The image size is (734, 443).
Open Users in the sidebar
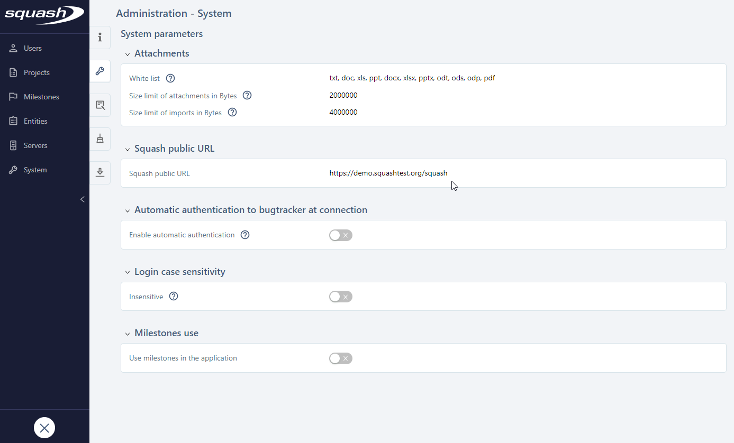[33, 48]
